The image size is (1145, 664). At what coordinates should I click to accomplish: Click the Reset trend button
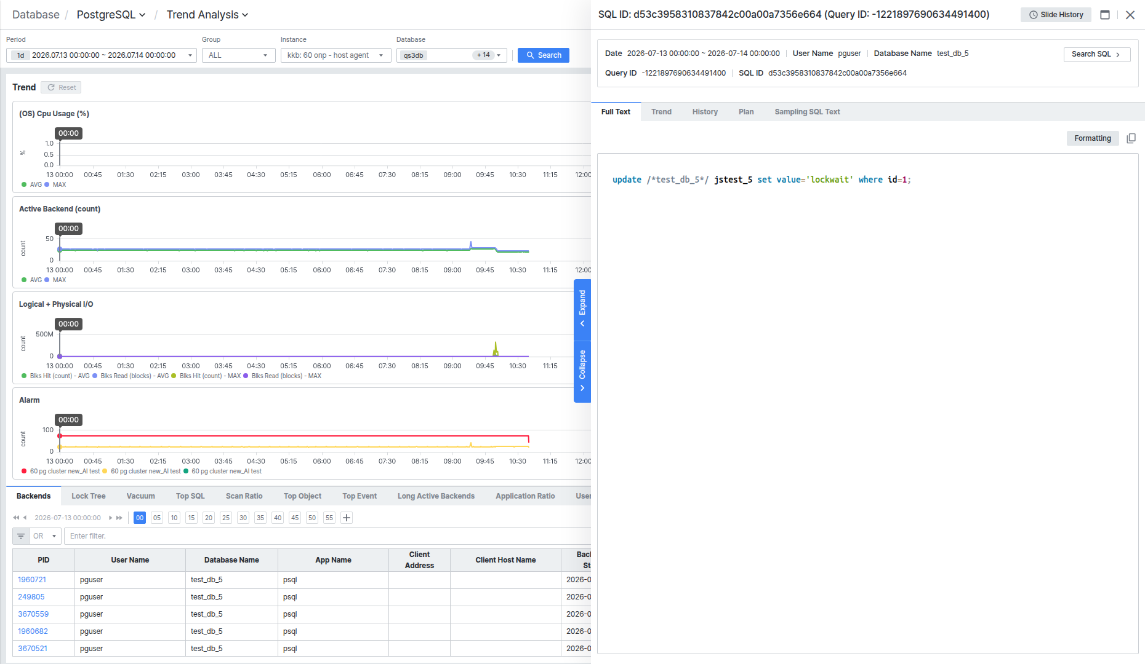[61, 87]
